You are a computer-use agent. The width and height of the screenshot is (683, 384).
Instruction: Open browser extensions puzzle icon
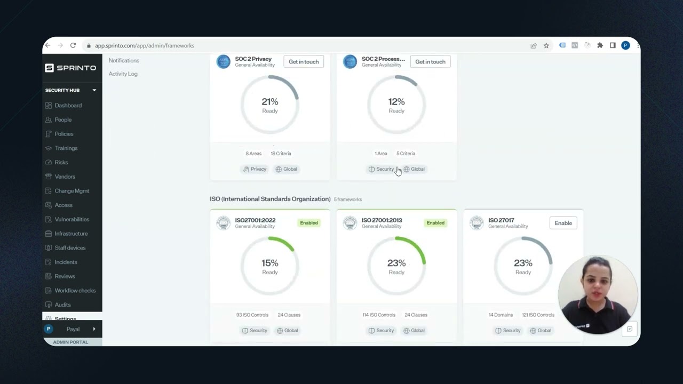tap(600, 46)
